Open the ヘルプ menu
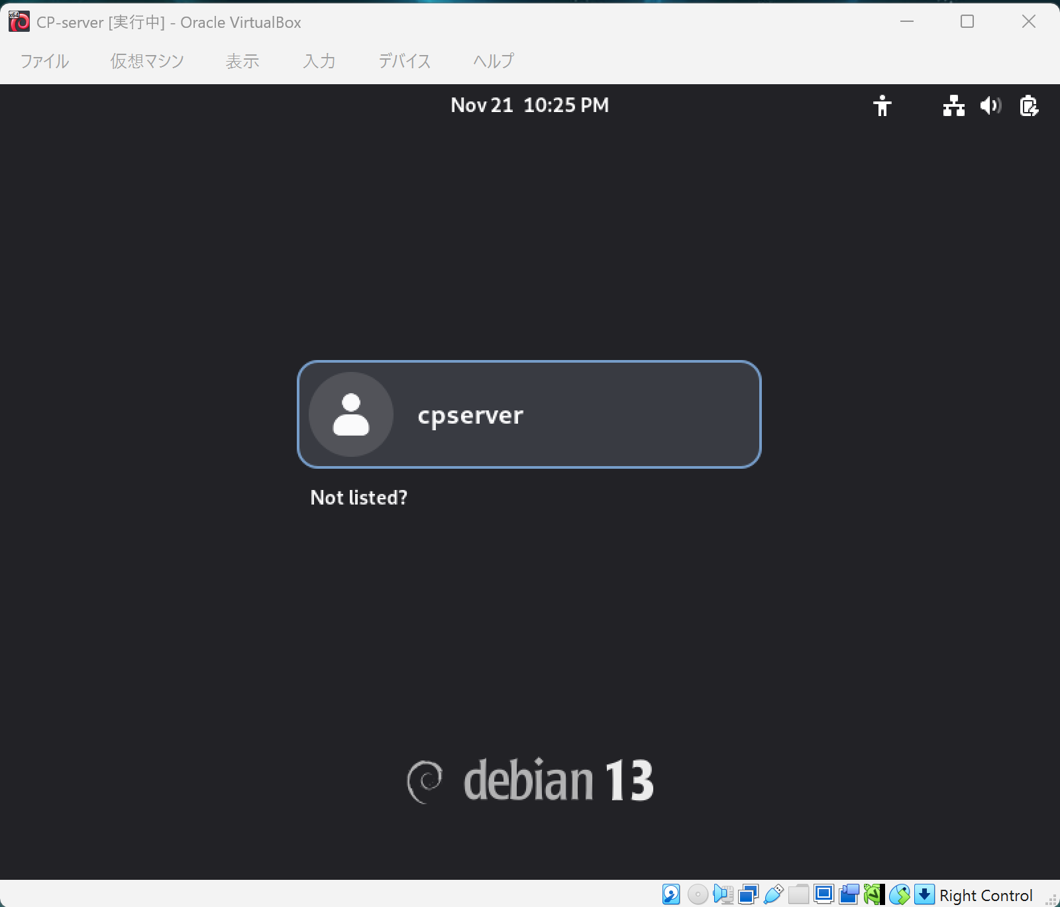This screenshot has height=907, width=1060. pyautogui.click(x=494, y=61)
